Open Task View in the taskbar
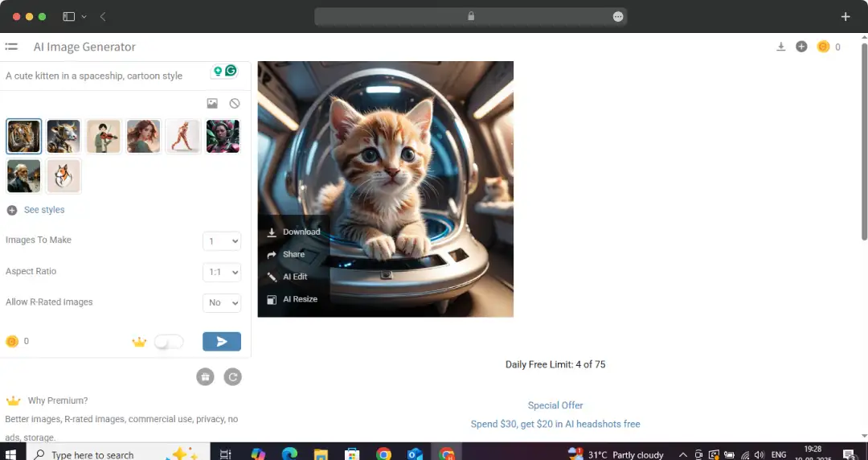 225,454
